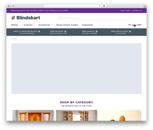The height and width of the screenshot is (130, 153).
Task: Open the accessories category thumbnail with ornaments
Action: coord(120,115)
